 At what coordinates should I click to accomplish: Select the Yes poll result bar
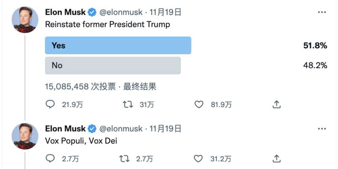point(118,46)
